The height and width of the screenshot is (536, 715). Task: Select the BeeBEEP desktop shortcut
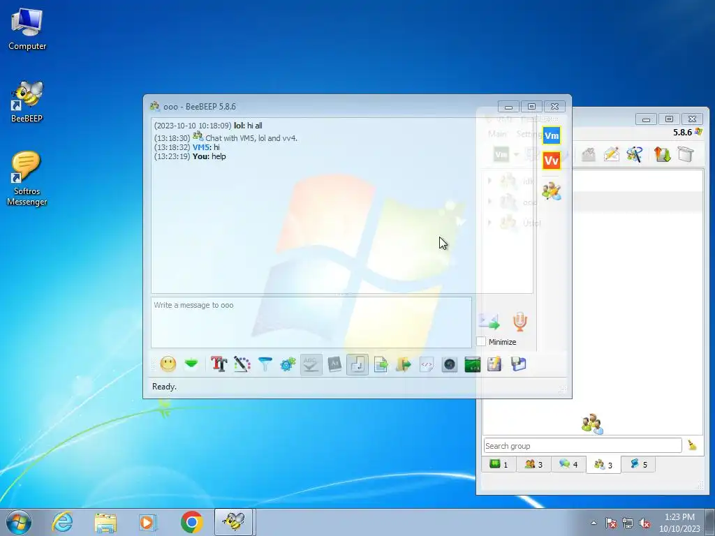point(27,102)
